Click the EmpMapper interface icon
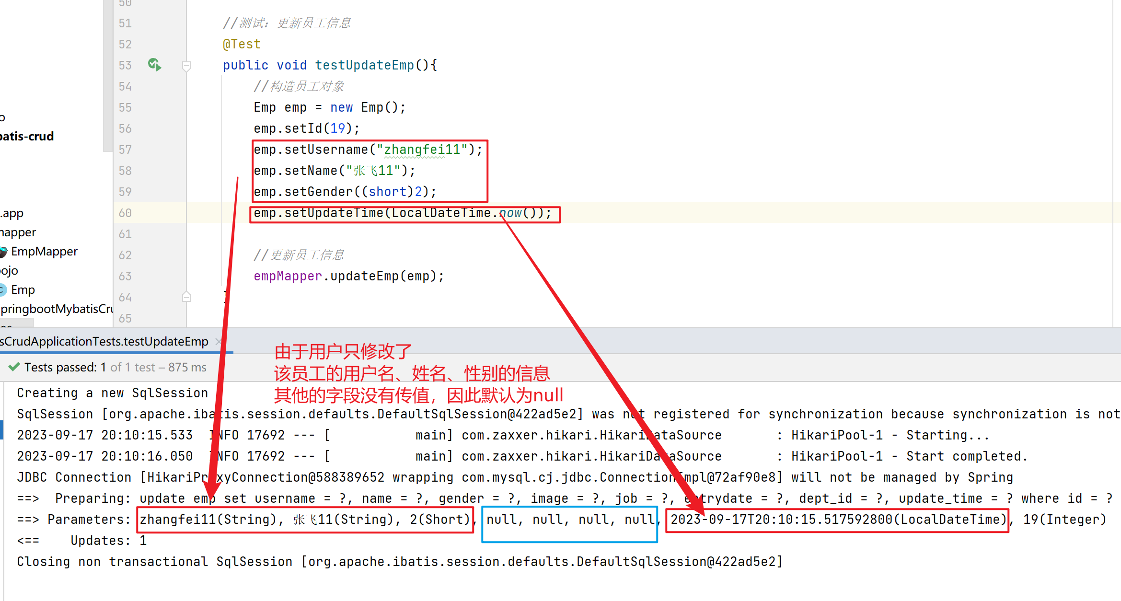This screenshot has width=1121, height=601. click(3, 252)
